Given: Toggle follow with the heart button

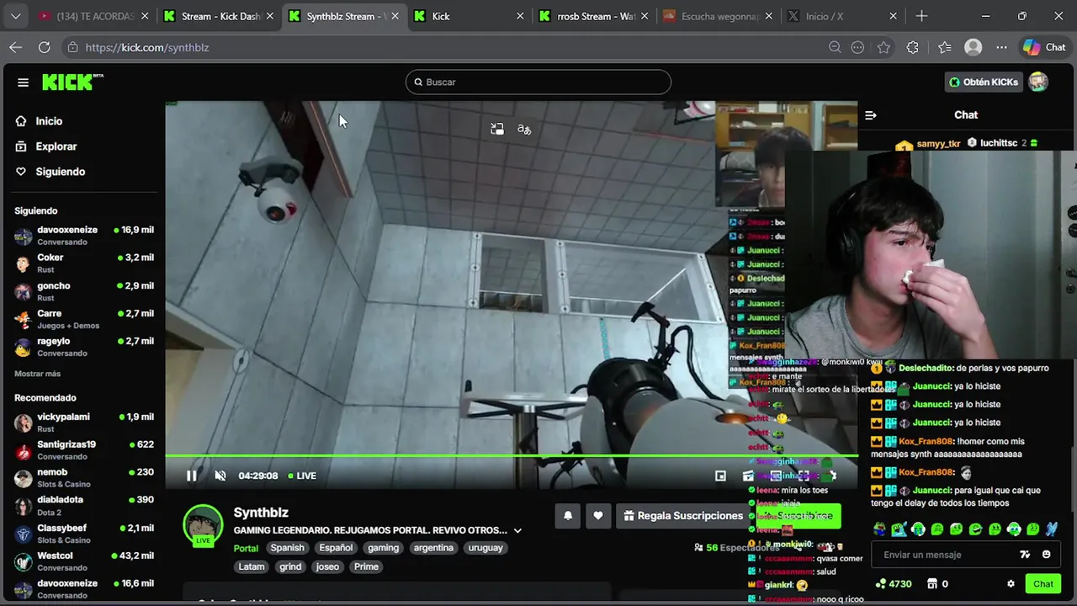Looking at the screenshot, I should coord(598,516).
